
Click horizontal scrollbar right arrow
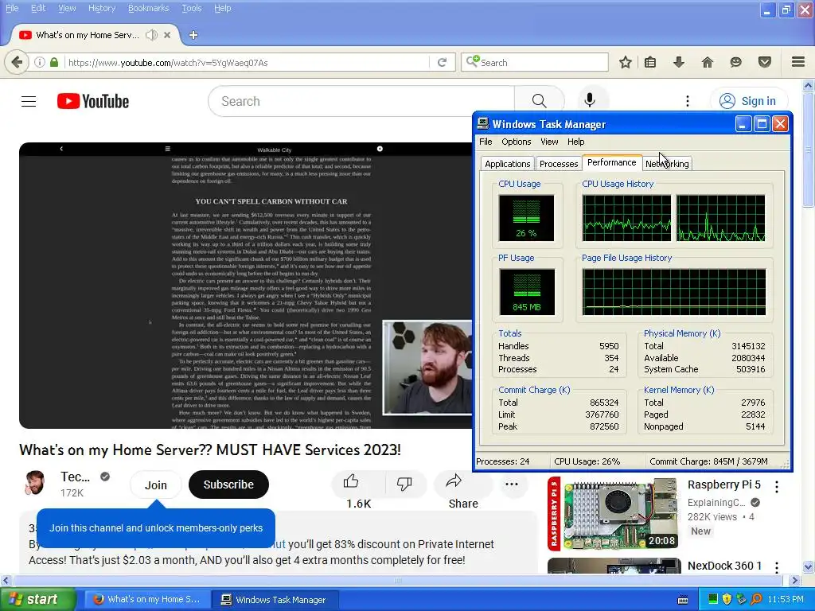pyautogui.click(x=795, y=580)
